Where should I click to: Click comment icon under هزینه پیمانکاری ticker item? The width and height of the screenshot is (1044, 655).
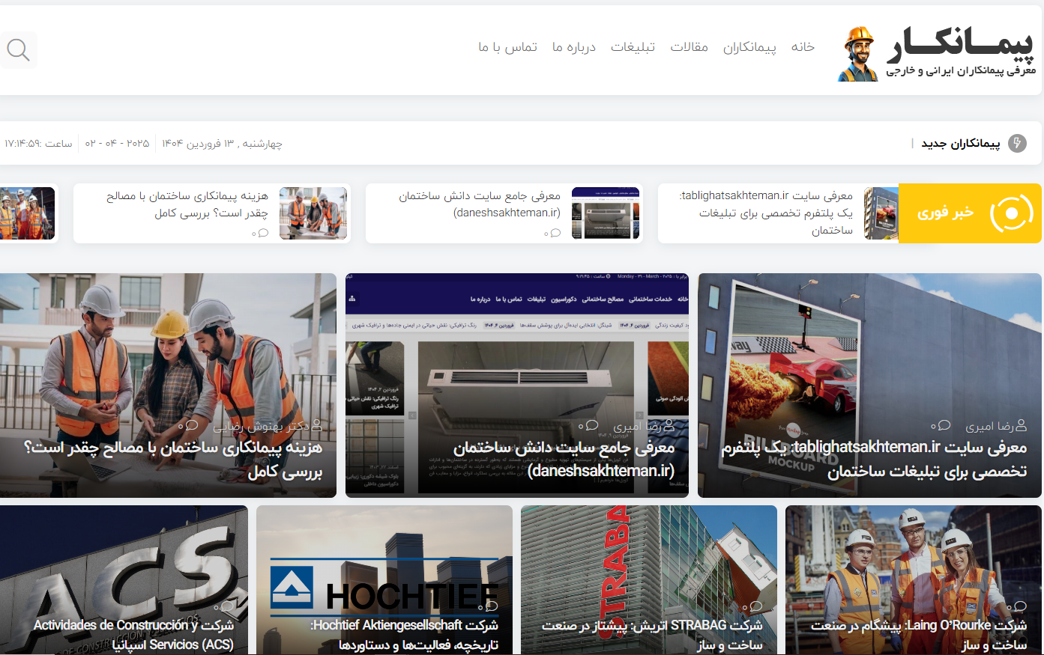coord(262,233)
